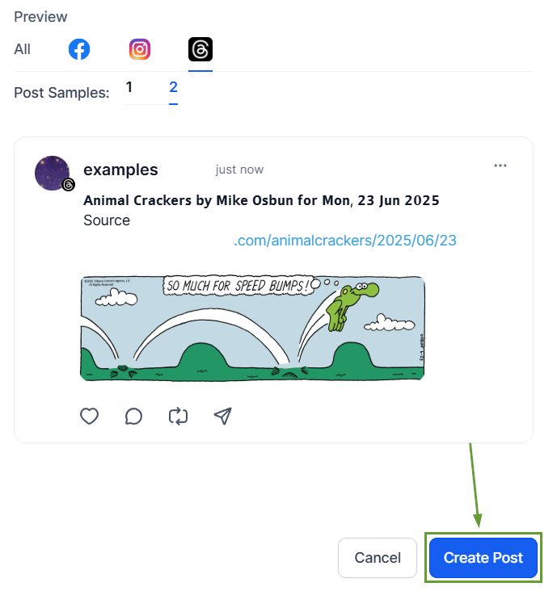557x591 pixels.
Task: Click the examples profile avatar
Action: (x=53, y=173)
